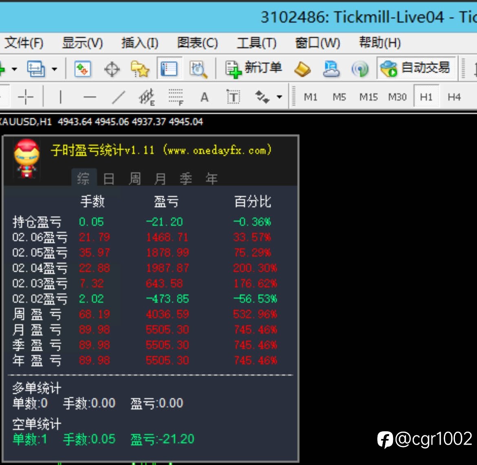Expand the profiles dropdown arrow

click(55, 69)
